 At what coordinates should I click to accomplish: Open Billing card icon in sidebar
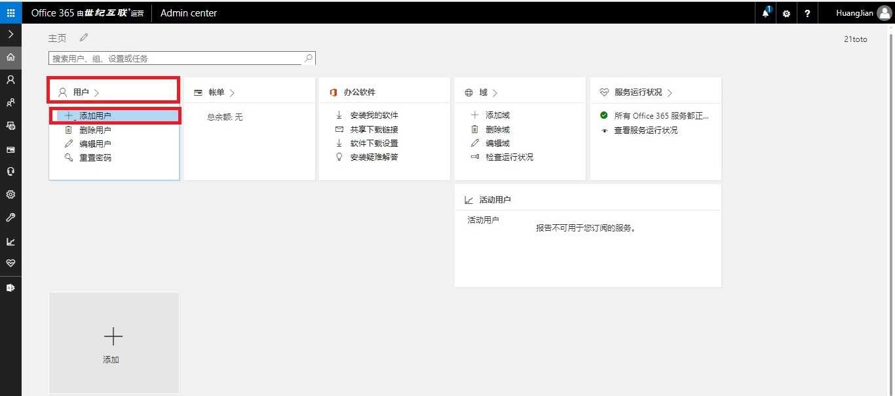[x=10, y=149]
